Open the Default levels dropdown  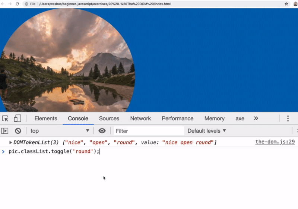[x=207, y=131]
